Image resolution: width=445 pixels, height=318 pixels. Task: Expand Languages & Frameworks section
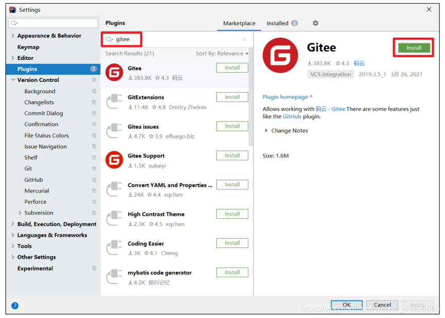[x=13, y=235]
